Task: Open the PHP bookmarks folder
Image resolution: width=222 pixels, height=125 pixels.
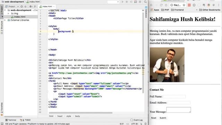Action: (x=165, y=10)
